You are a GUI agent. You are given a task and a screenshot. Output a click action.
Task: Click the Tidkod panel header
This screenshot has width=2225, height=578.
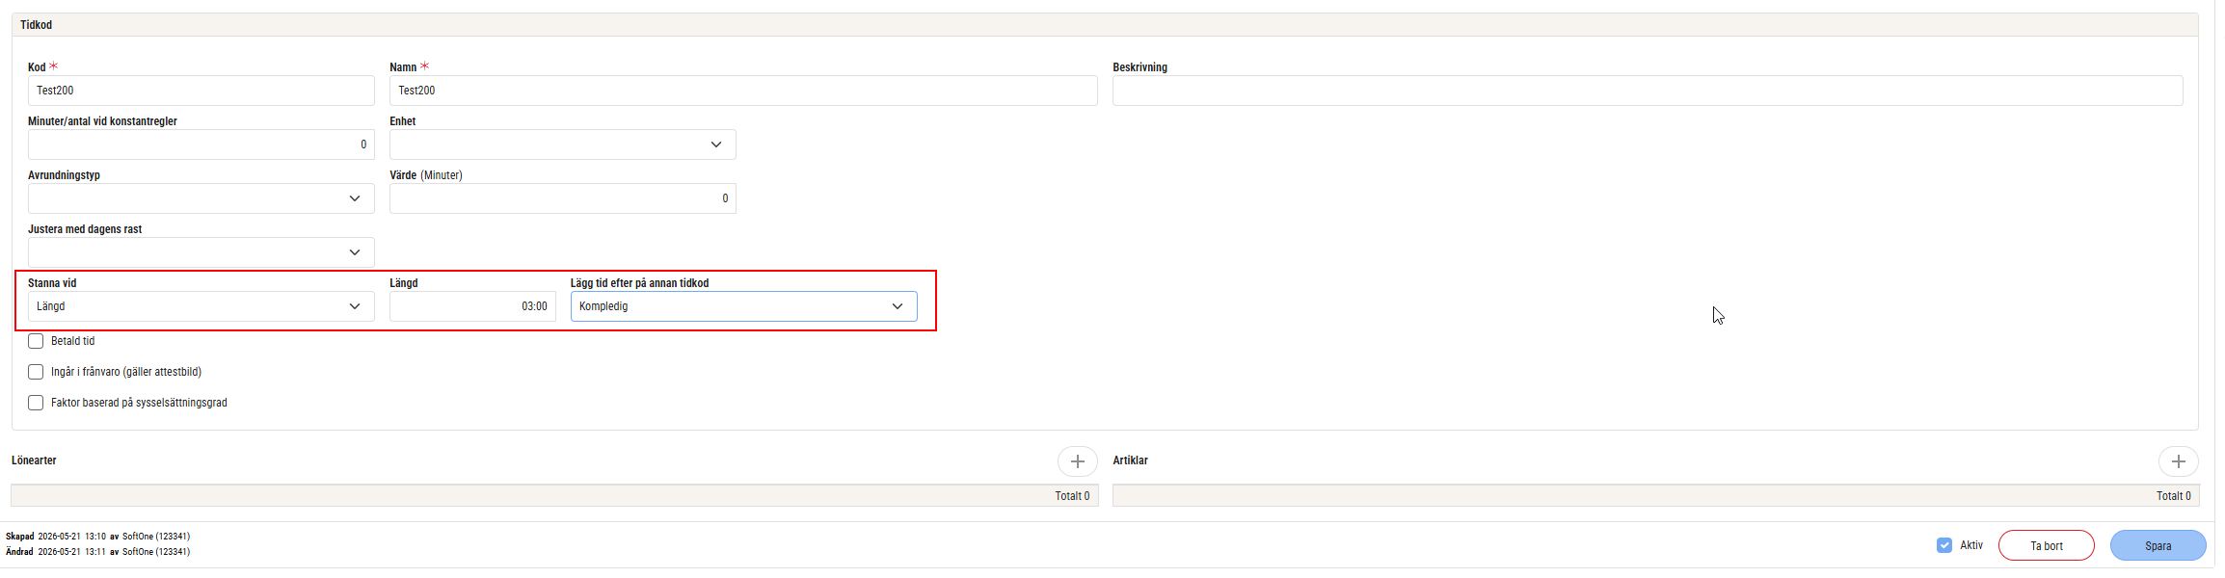pyautogui.click(x=1105, y=25)
